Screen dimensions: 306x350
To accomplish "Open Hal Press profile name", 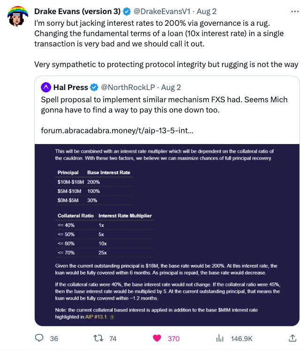I will (70, 87).
